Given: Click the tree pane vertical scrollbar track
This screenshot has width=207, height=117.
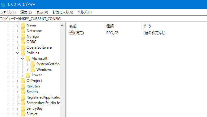Looking at the screenshot, I should pos(62,72).
